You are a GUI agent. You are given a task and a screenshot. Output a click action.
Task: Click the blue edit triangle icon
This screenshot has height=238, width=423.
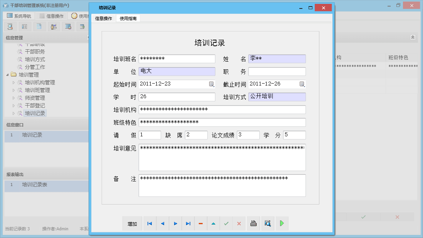coord(213,223)
